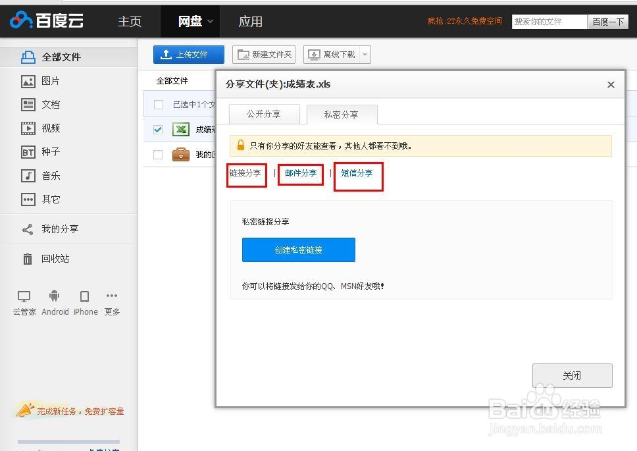Image resolution: width=637 pixels, height=451 pixels.
Task: Click the iPhone app download icon
Action: pos(85,296)
